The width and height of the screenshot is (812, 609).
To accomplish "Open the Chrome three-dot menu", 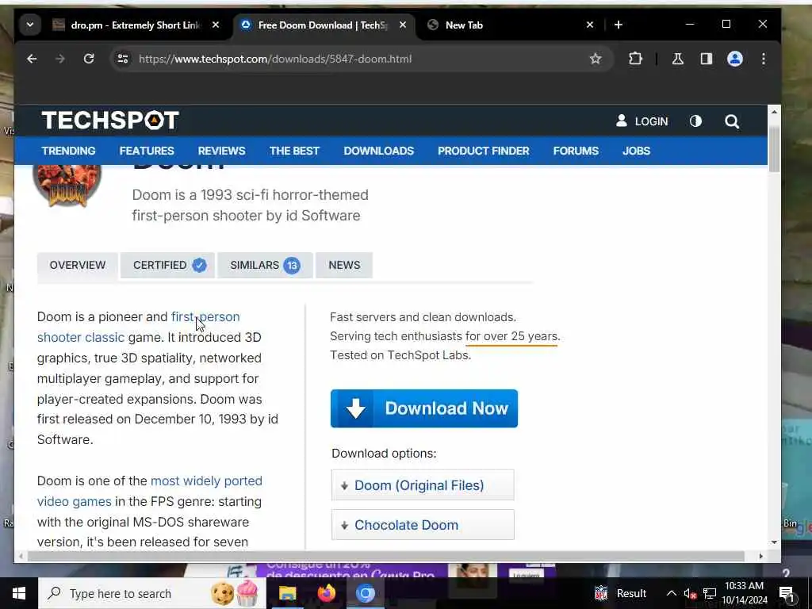I will click(764, 59).
